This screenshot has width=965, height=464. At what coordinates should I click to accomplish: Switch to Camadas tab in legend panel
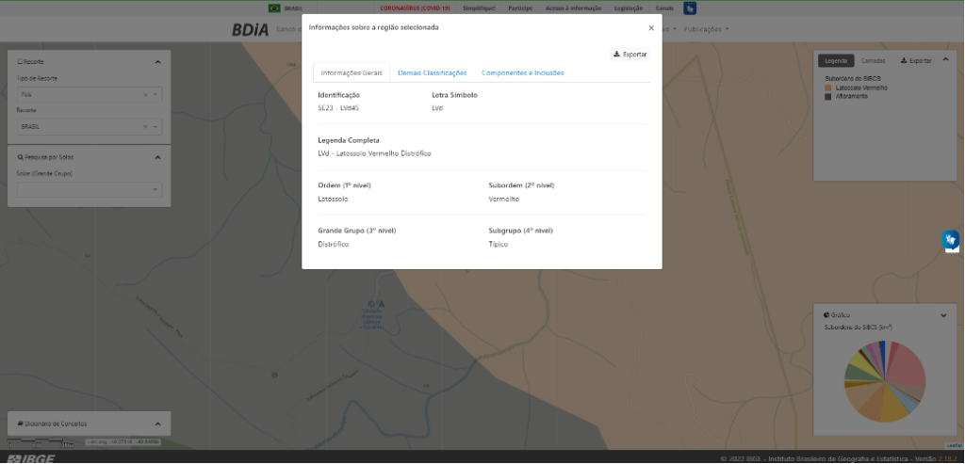click(x=873, y=61)
